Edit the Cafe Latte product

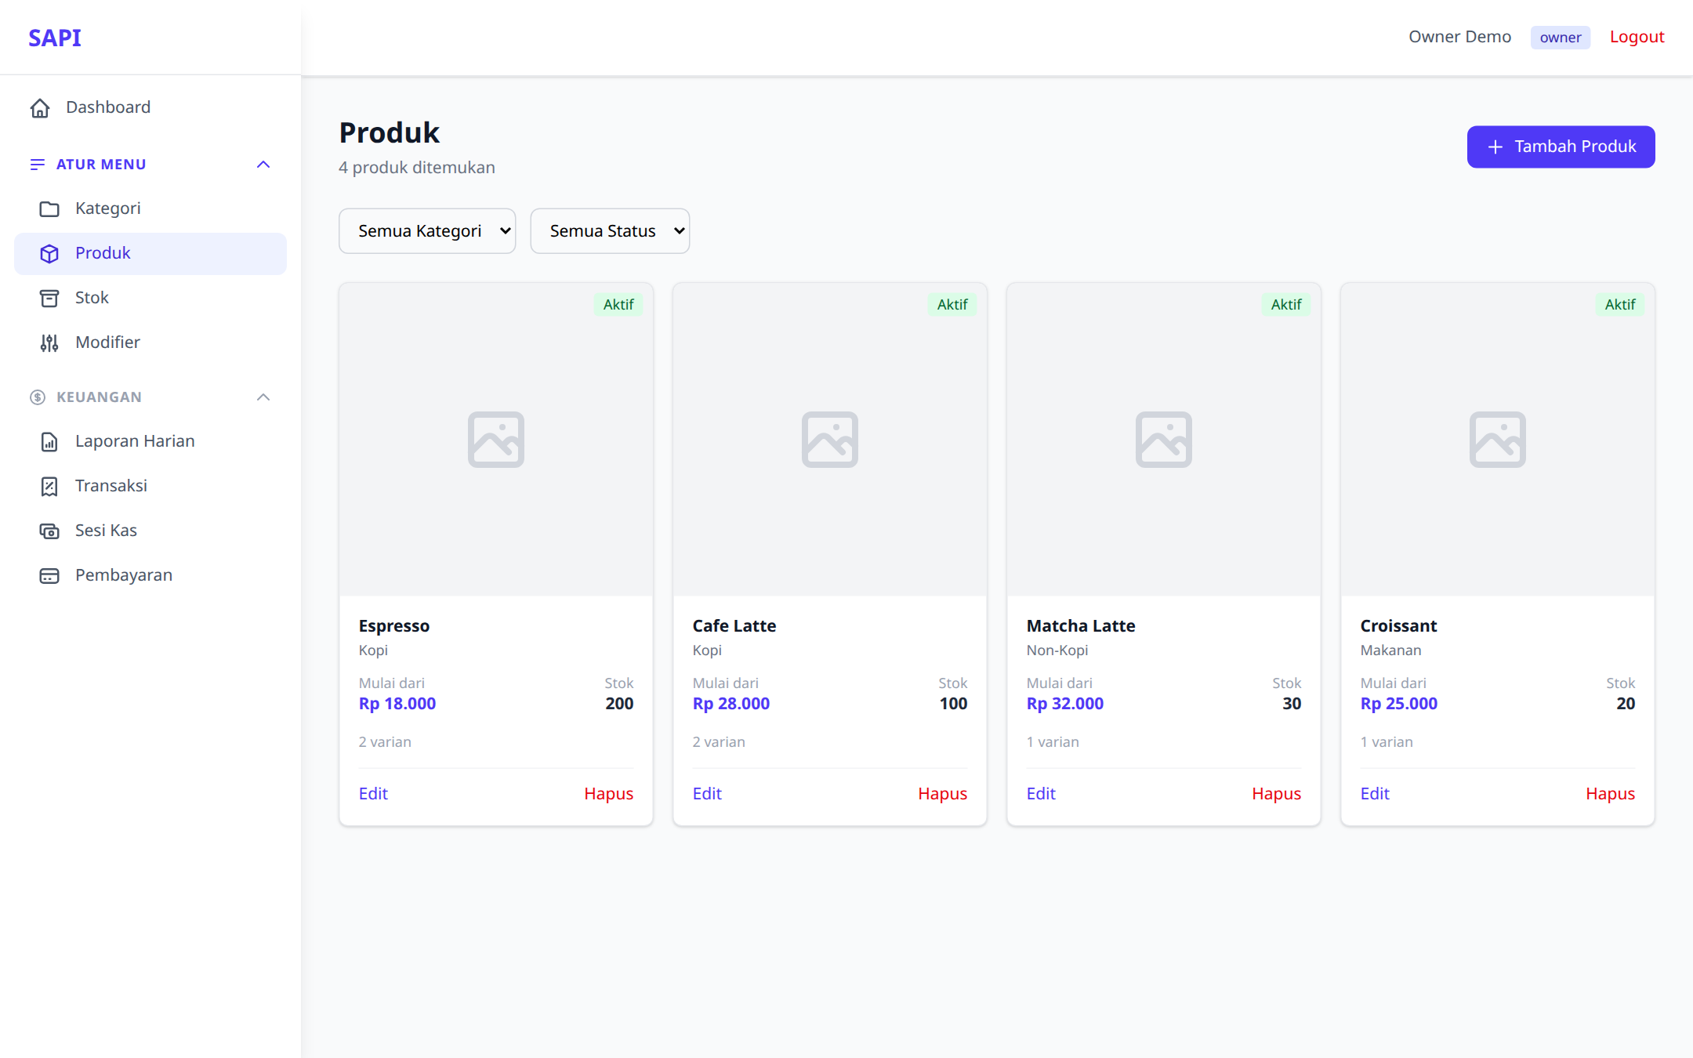[x=707, y=794]
